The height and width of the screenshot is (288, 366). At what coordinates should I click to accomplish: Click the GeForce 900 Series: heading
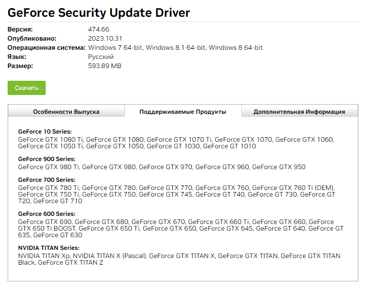click(47, 159)
